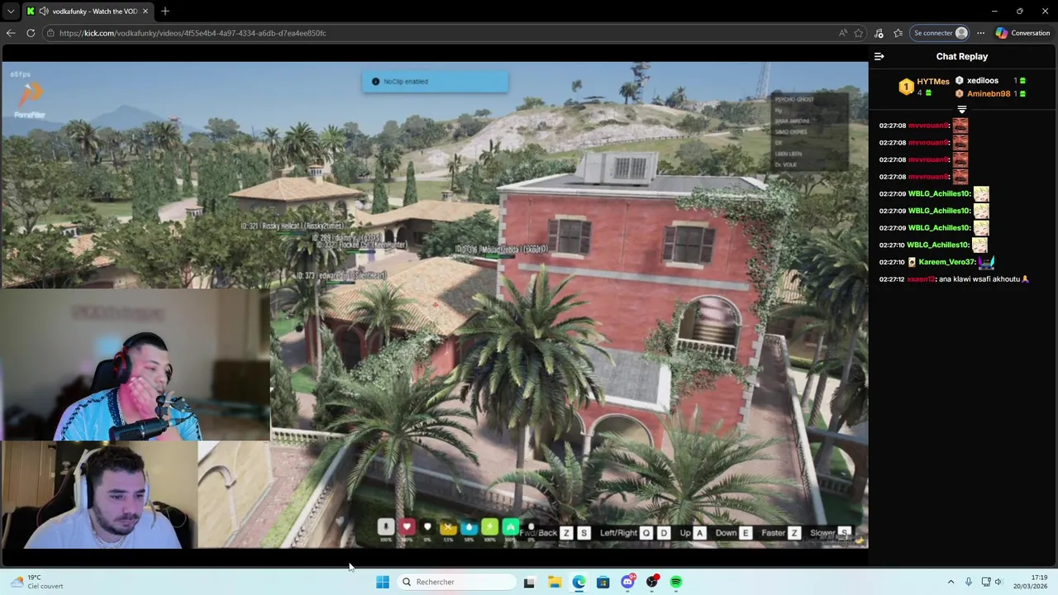Open Microsoft Store from the taskbar
The image size is (1058, 595).
click(x=603, y=582)
